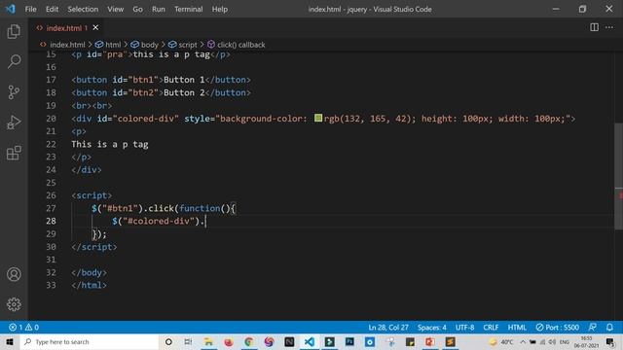Viewport: 623px width, 350px height.
Task: Open the View menu
Action: pos(115,9)
